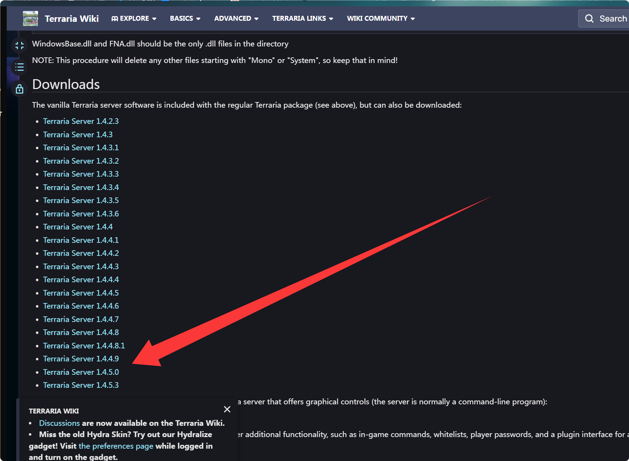Viewport: 629px width, 461px height.
Task: Close the Terraria Wiki notification popup
Action: coord(227,409)
